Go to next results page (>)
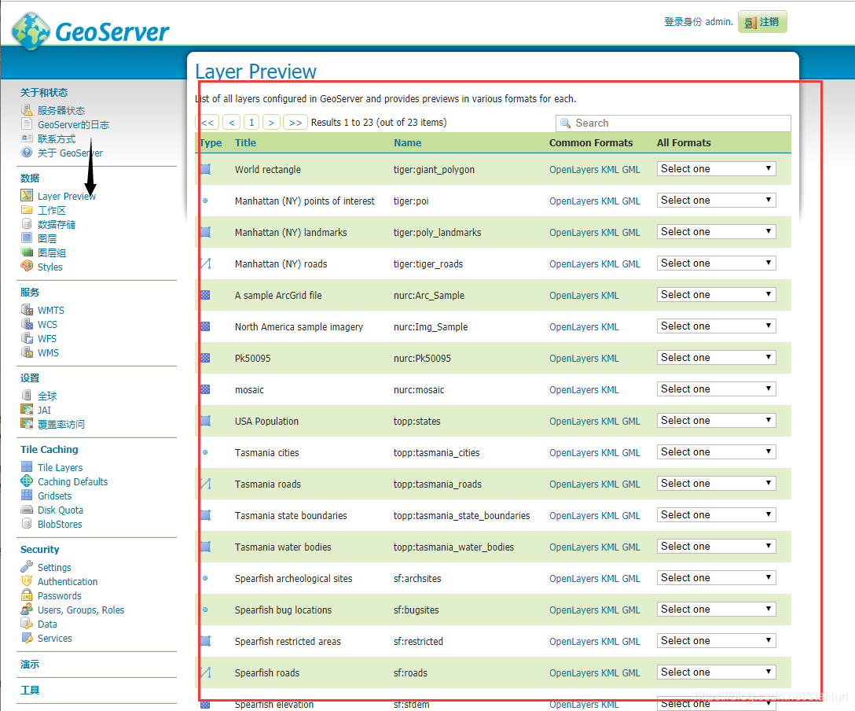This screenshot has height=711, width=855. tap(272, 122)
